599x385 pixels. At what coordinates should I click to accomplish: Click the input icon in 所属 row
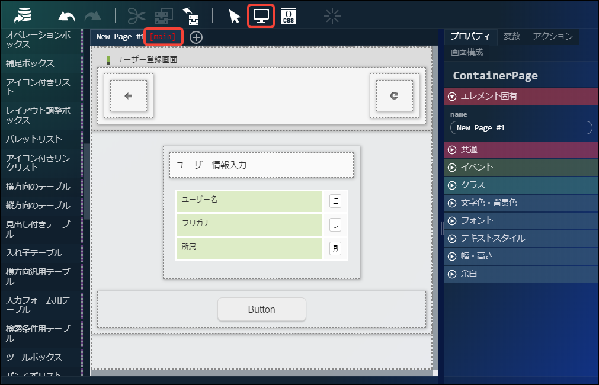pos(335,248)
